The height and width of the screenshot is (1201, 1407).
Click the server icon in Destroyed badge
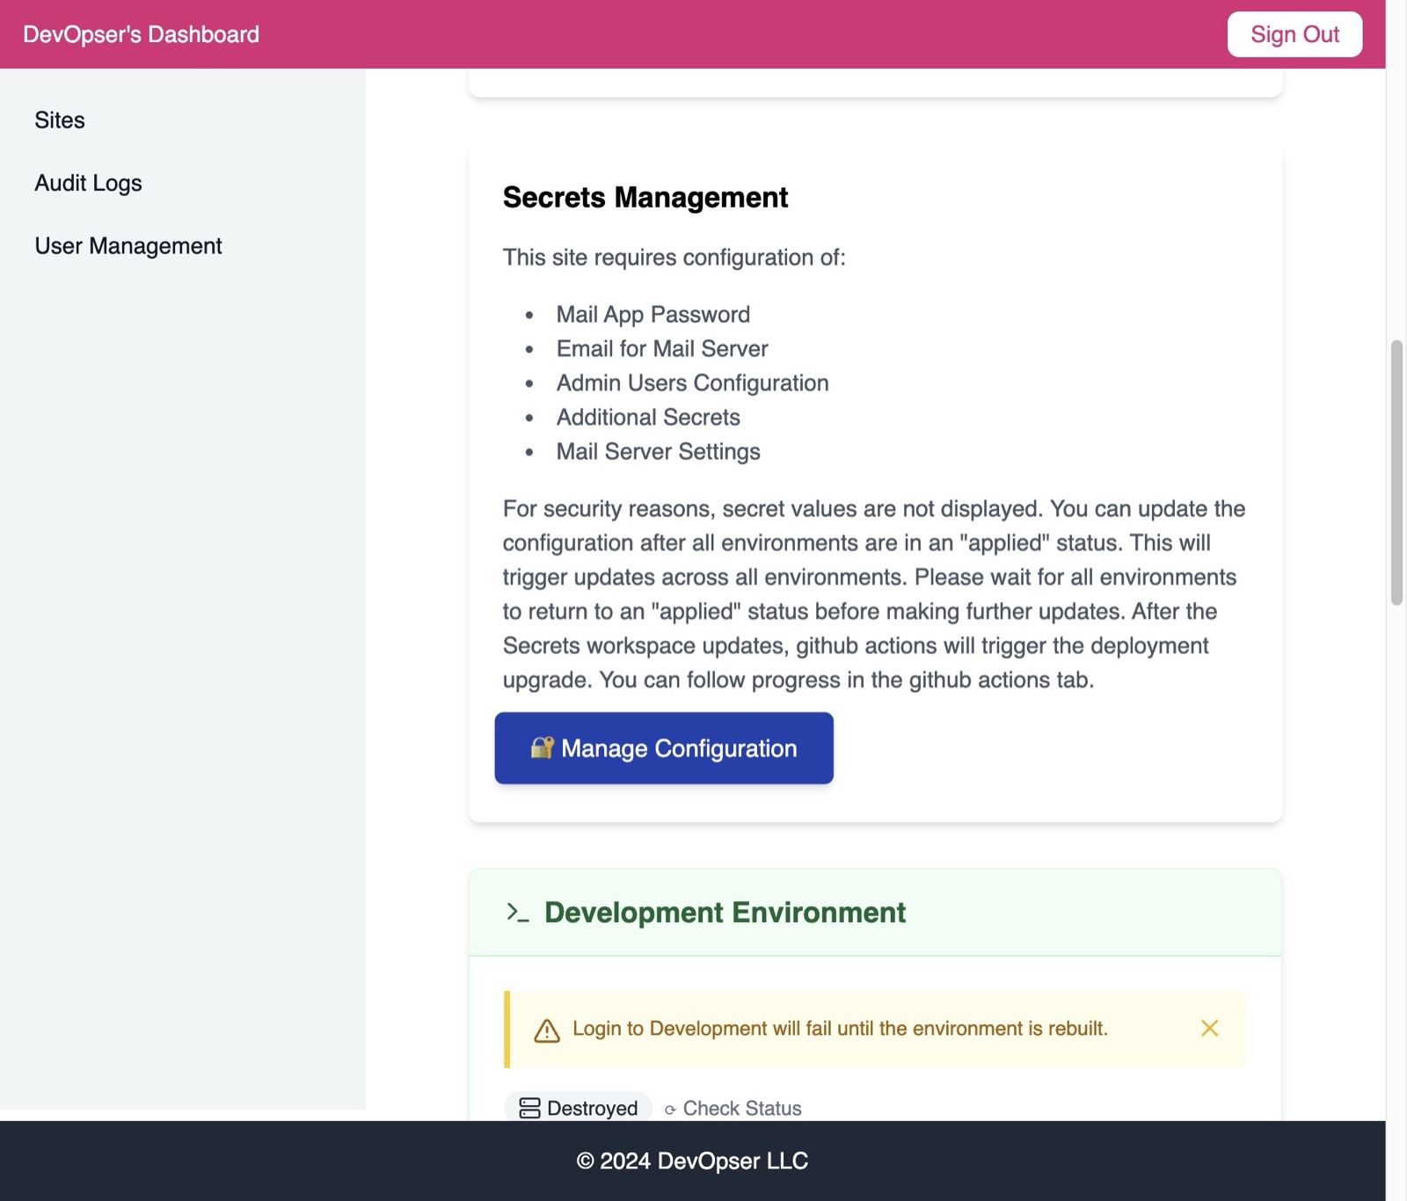529,1108
